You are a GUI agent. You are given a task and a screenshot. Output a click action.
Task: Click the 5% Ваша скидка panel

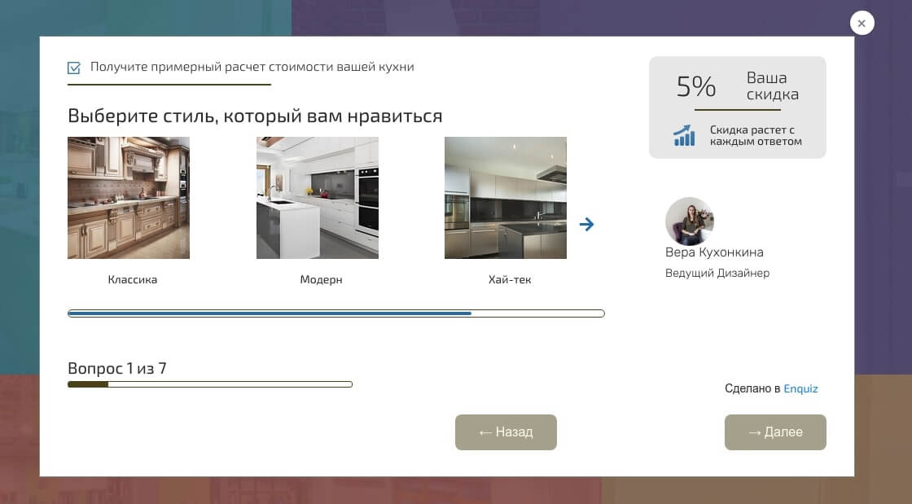point(737,107)
